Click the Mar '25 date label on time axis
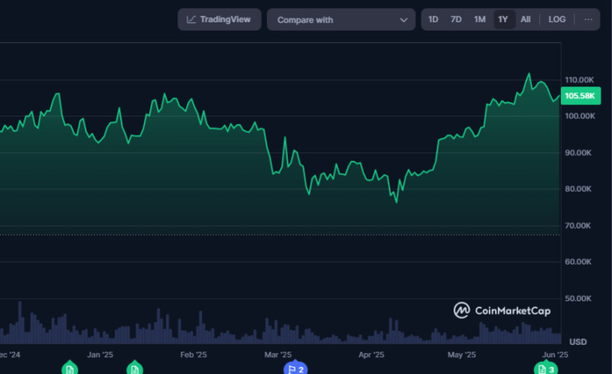This screenshot has height=374, width=612. tap(278, 355)
